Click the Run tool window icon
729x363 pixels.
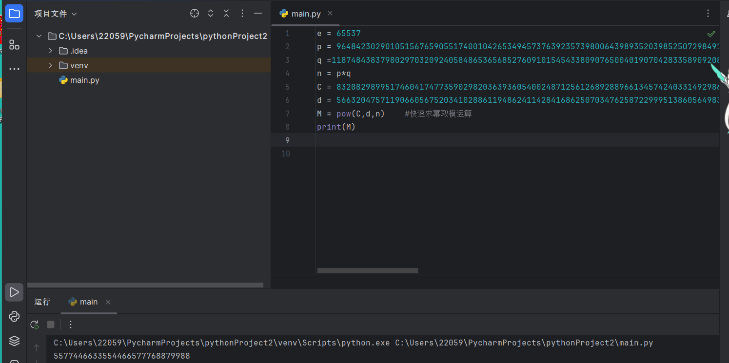click(14, 292)
